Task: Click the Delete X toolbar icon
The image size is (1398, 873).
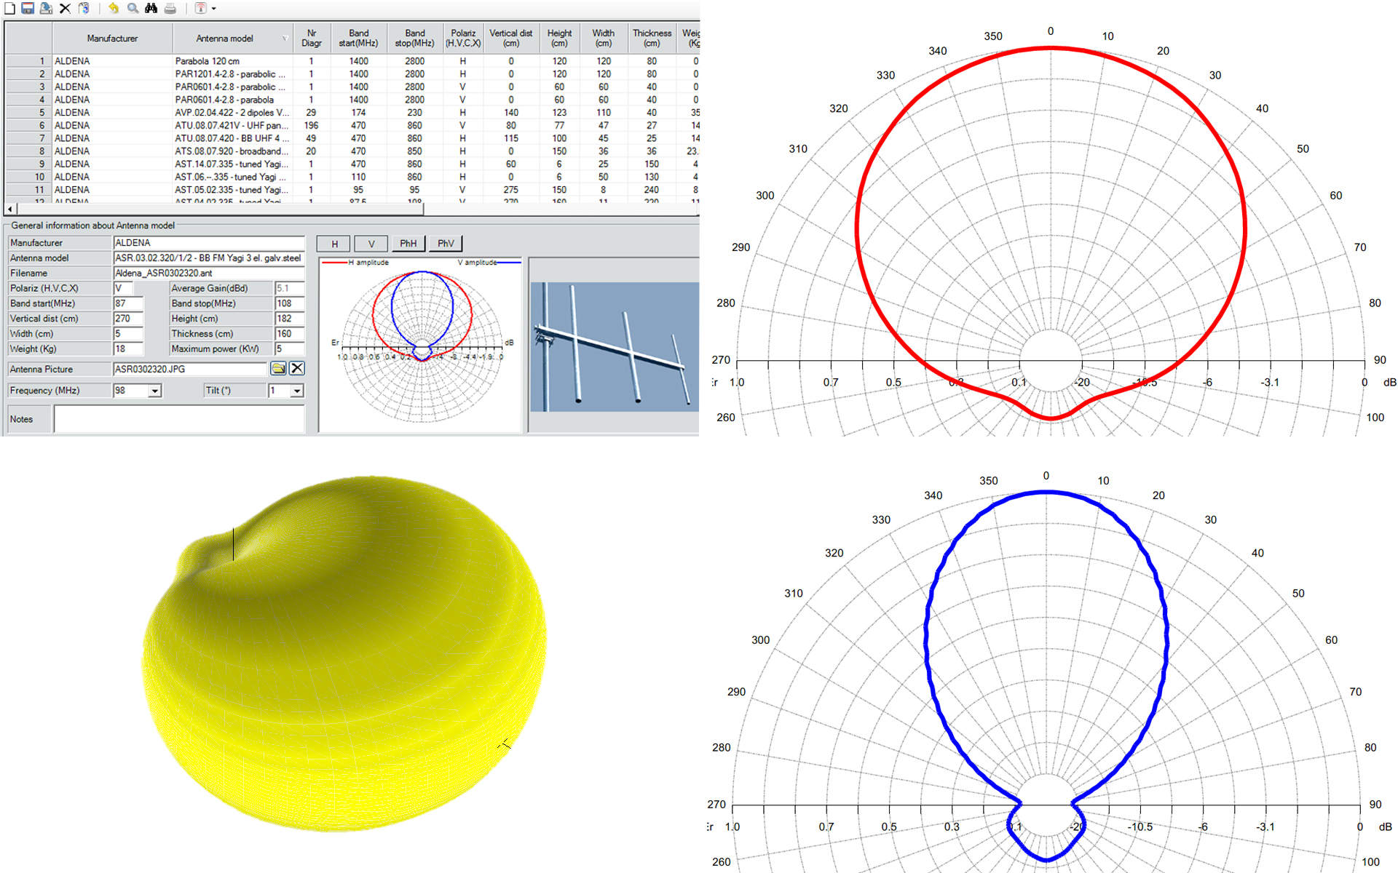Action: coord(65,8)
